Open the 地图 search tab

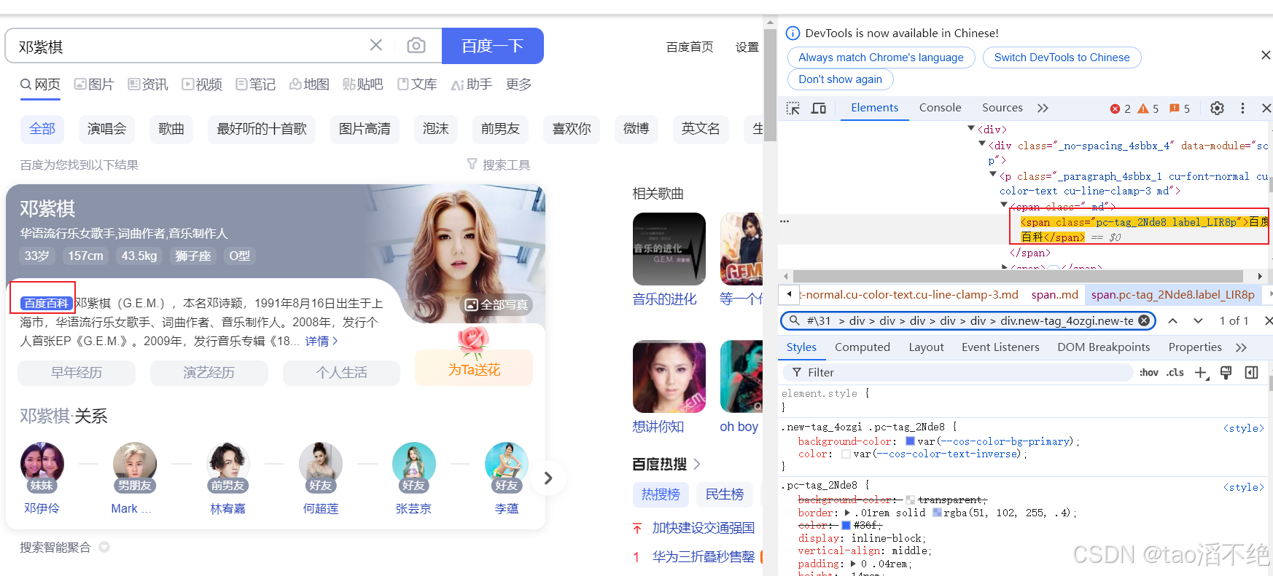(x=309, y=84)
